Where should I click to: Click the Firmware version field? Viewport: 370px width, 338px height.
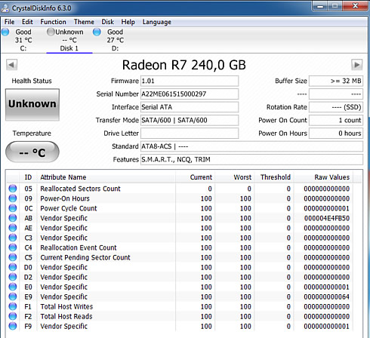190,81
